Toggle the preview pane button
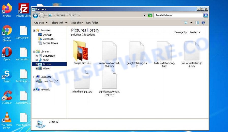The width and height of the screenshot is (228, 132). point(197,23)
